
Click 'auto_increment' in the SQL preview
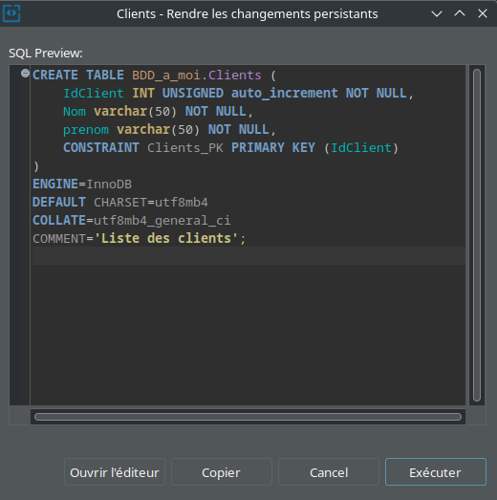click(x=285, y=94)
